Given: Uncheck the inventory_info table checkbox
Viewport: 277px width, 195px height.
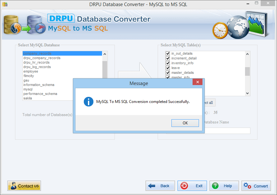Looking at the screenshot, I should coord(168,63).
